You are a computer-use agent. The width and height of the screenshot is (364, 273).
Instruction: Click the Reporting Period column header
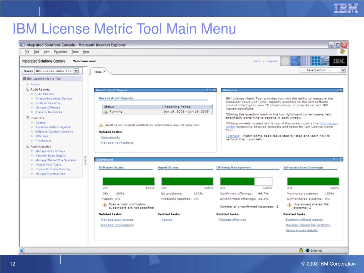(187, 107)
